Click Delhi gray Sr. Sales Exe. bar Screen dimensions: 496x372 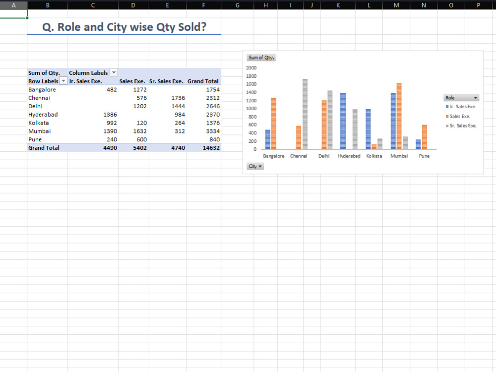[x=330, y=120]
